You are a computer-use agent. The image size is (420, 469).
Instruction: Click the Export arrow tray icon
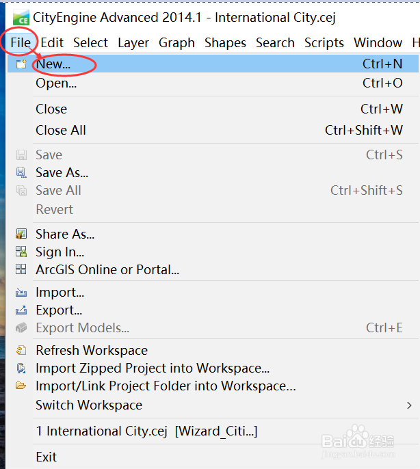point(21,310)
